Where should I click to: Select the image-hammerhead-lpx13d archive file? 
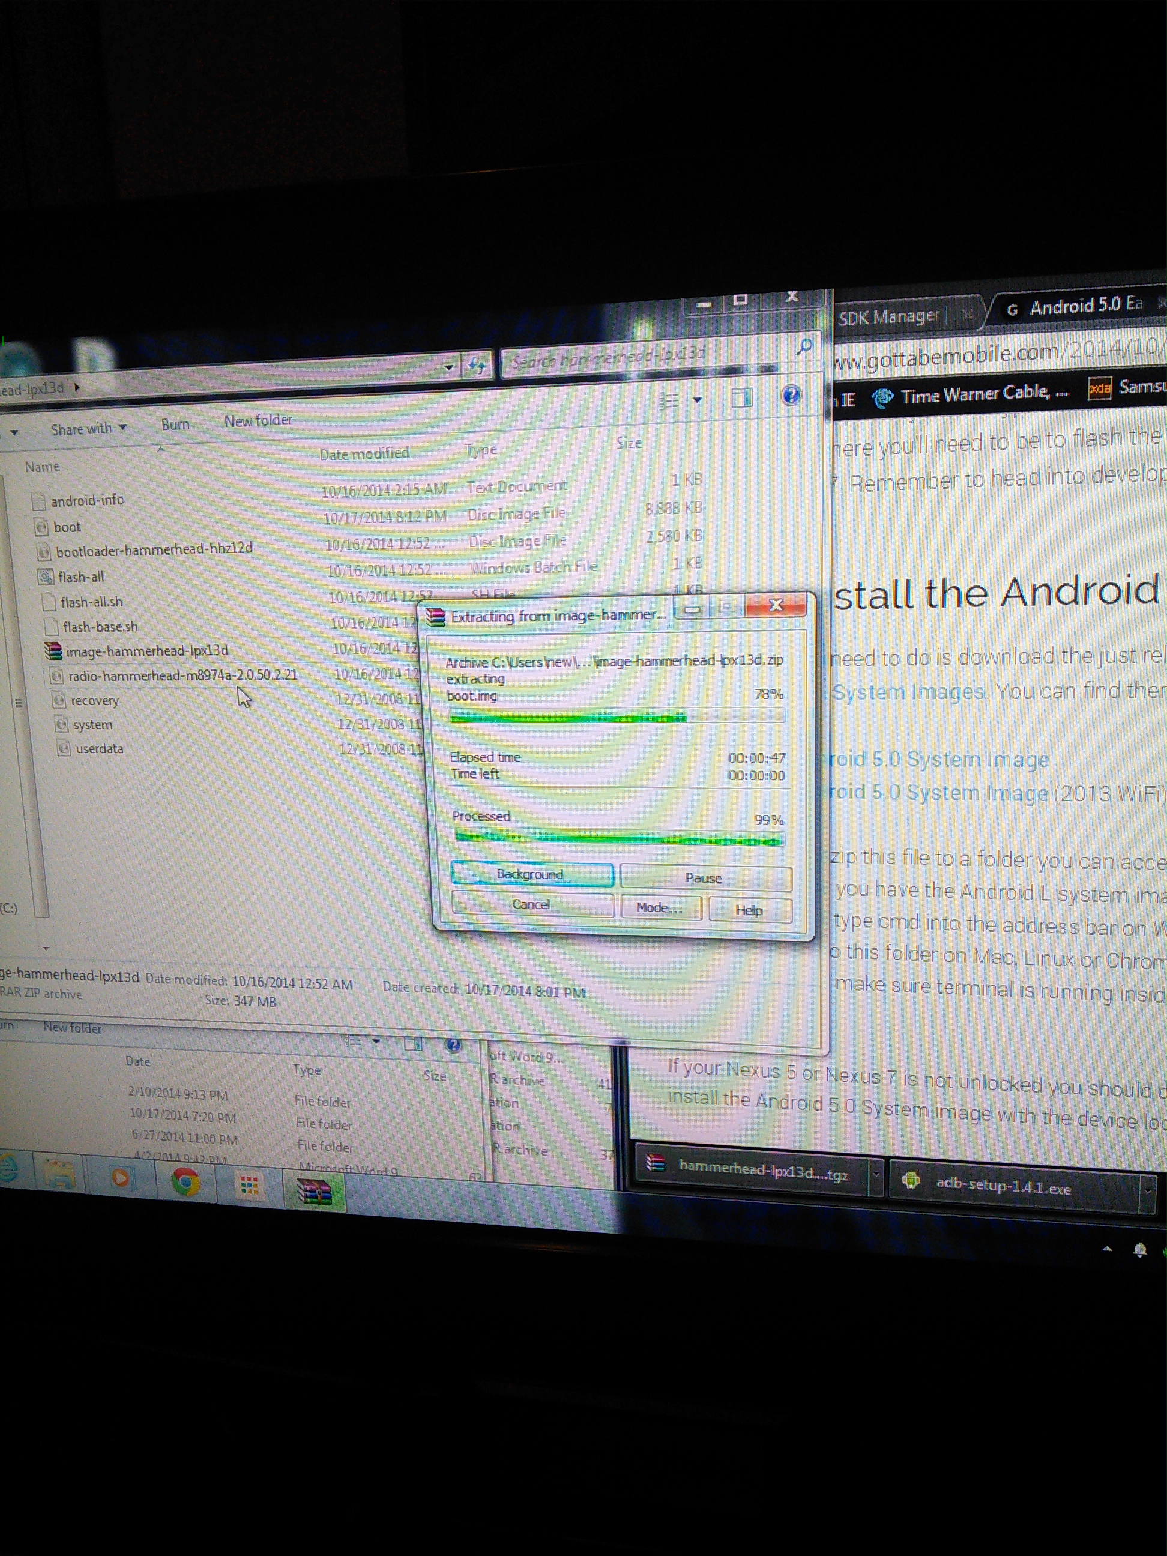(146, 651)
